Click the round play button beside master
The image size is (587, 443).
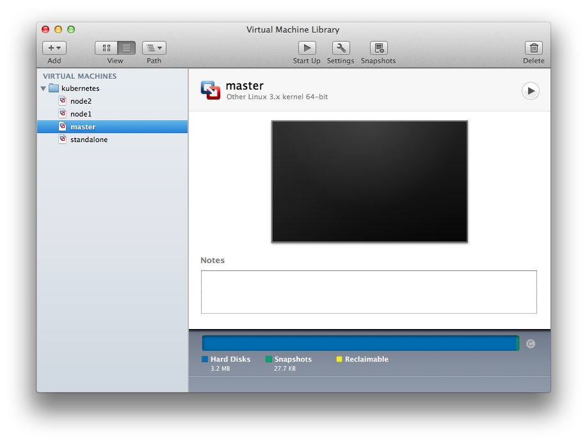(531, 91)
